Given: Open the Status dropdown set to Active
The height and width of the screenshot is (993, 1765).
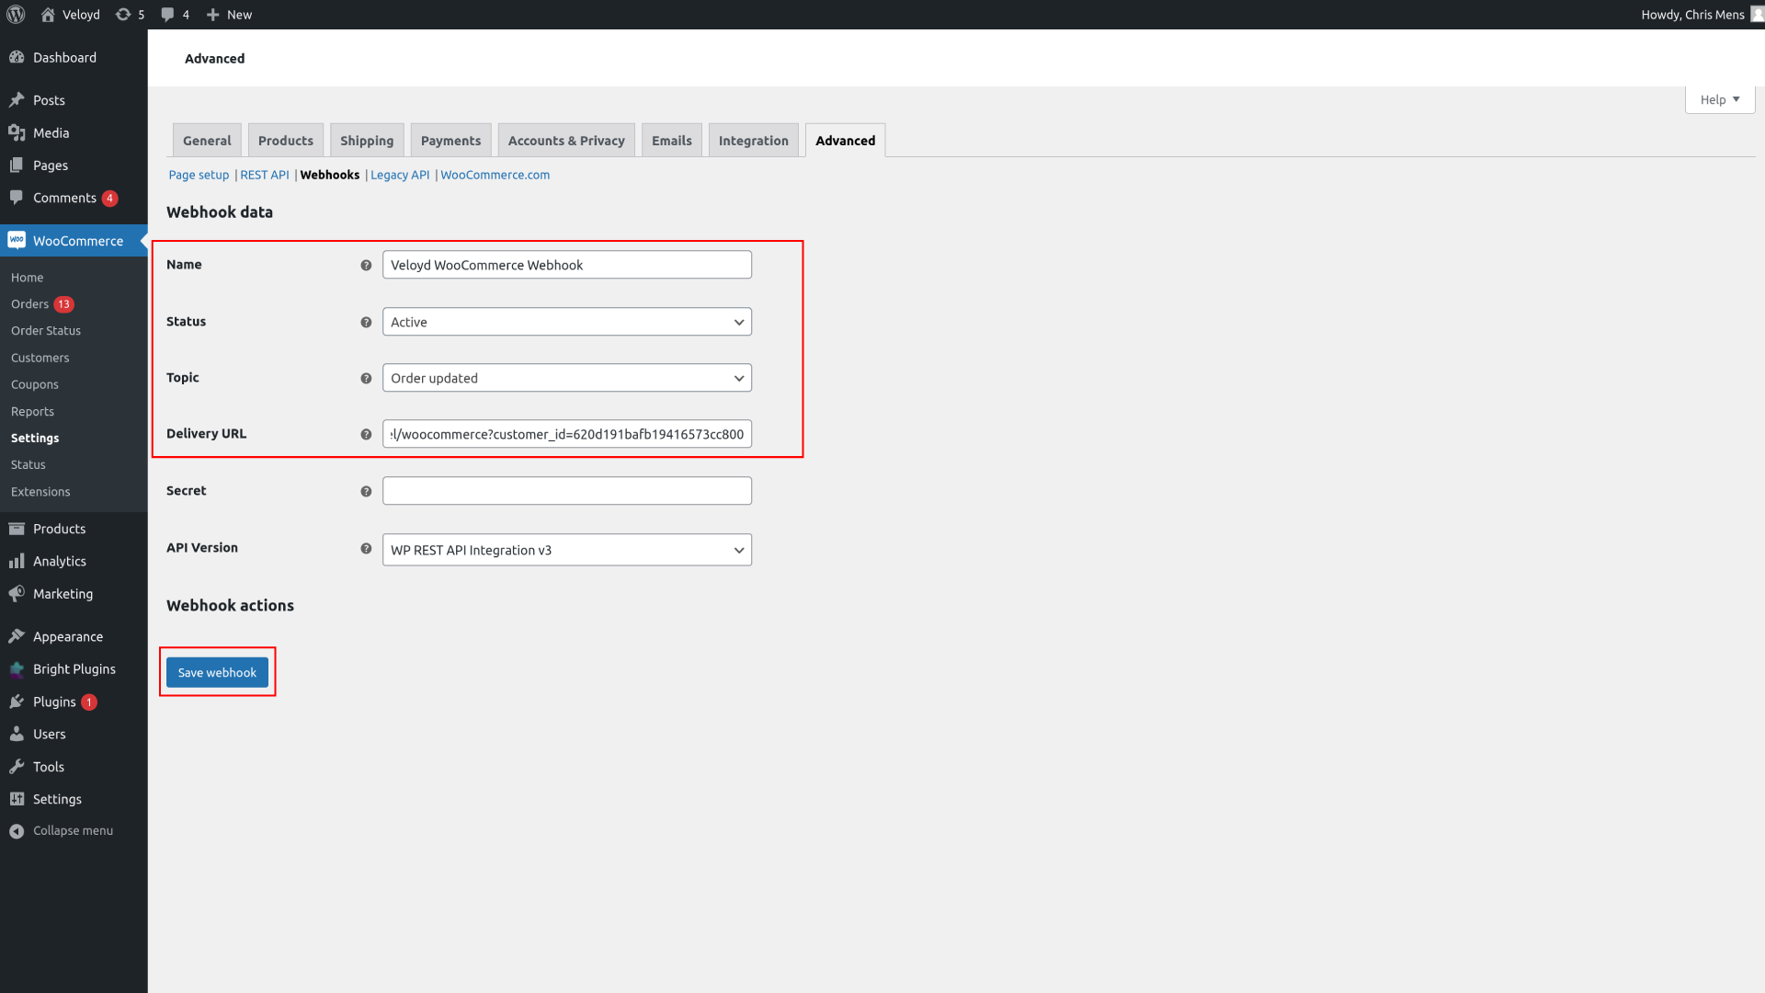Looking at the screenshot, I should [x=566, y=322].
